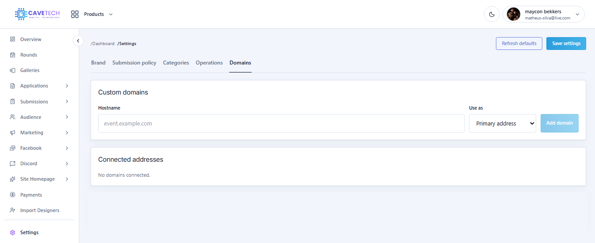Image resolution: width=595 pixels, height=243 pixels.
Task: Click the Products grid icon
Action: click(x=75, y=14)
